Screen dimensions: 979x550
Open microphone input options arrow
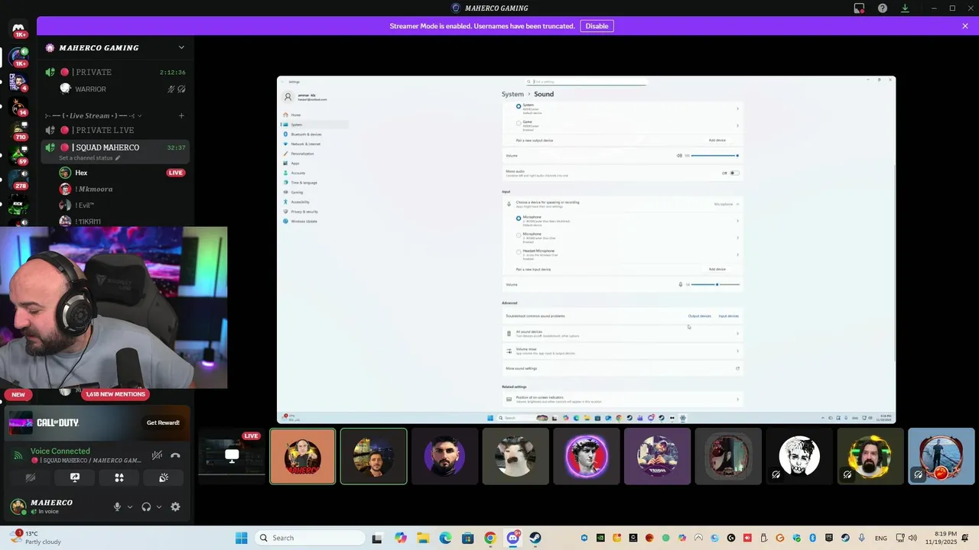(130, 506)
